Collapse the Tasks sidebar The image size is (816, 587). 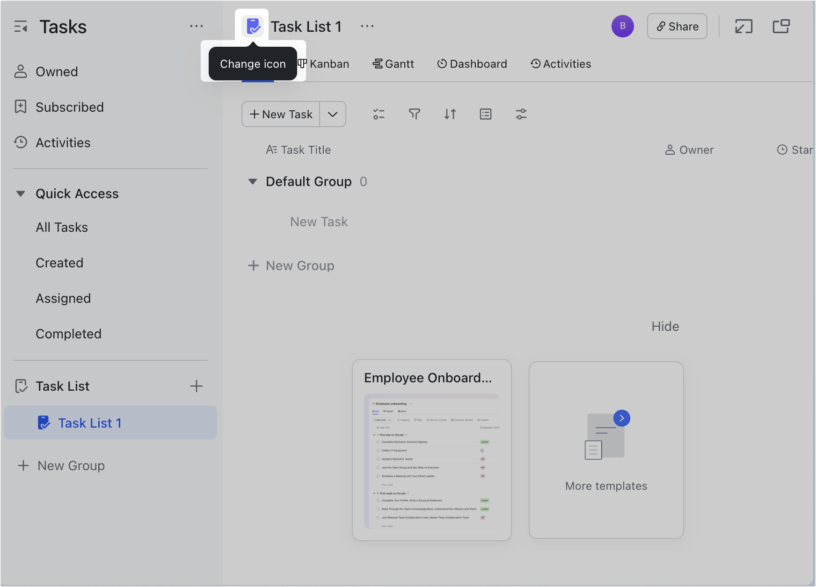click(21, 27)
